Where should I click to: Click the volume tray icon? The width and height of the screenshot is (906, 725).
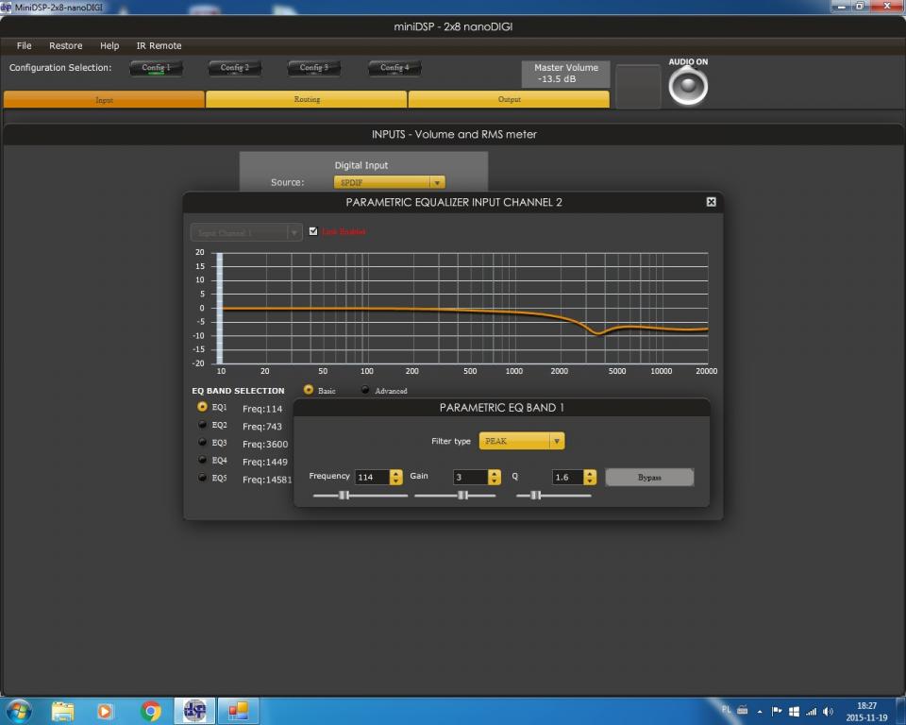(828, 711)
